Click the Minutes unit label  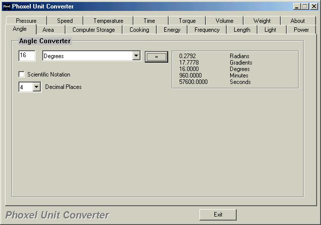point(239,75)
